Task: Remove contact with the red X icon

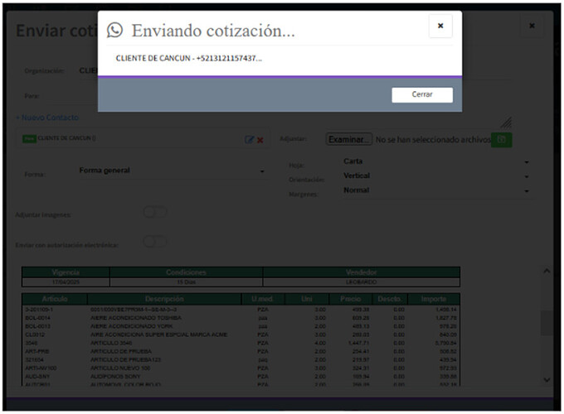Action: coord(260,139)
